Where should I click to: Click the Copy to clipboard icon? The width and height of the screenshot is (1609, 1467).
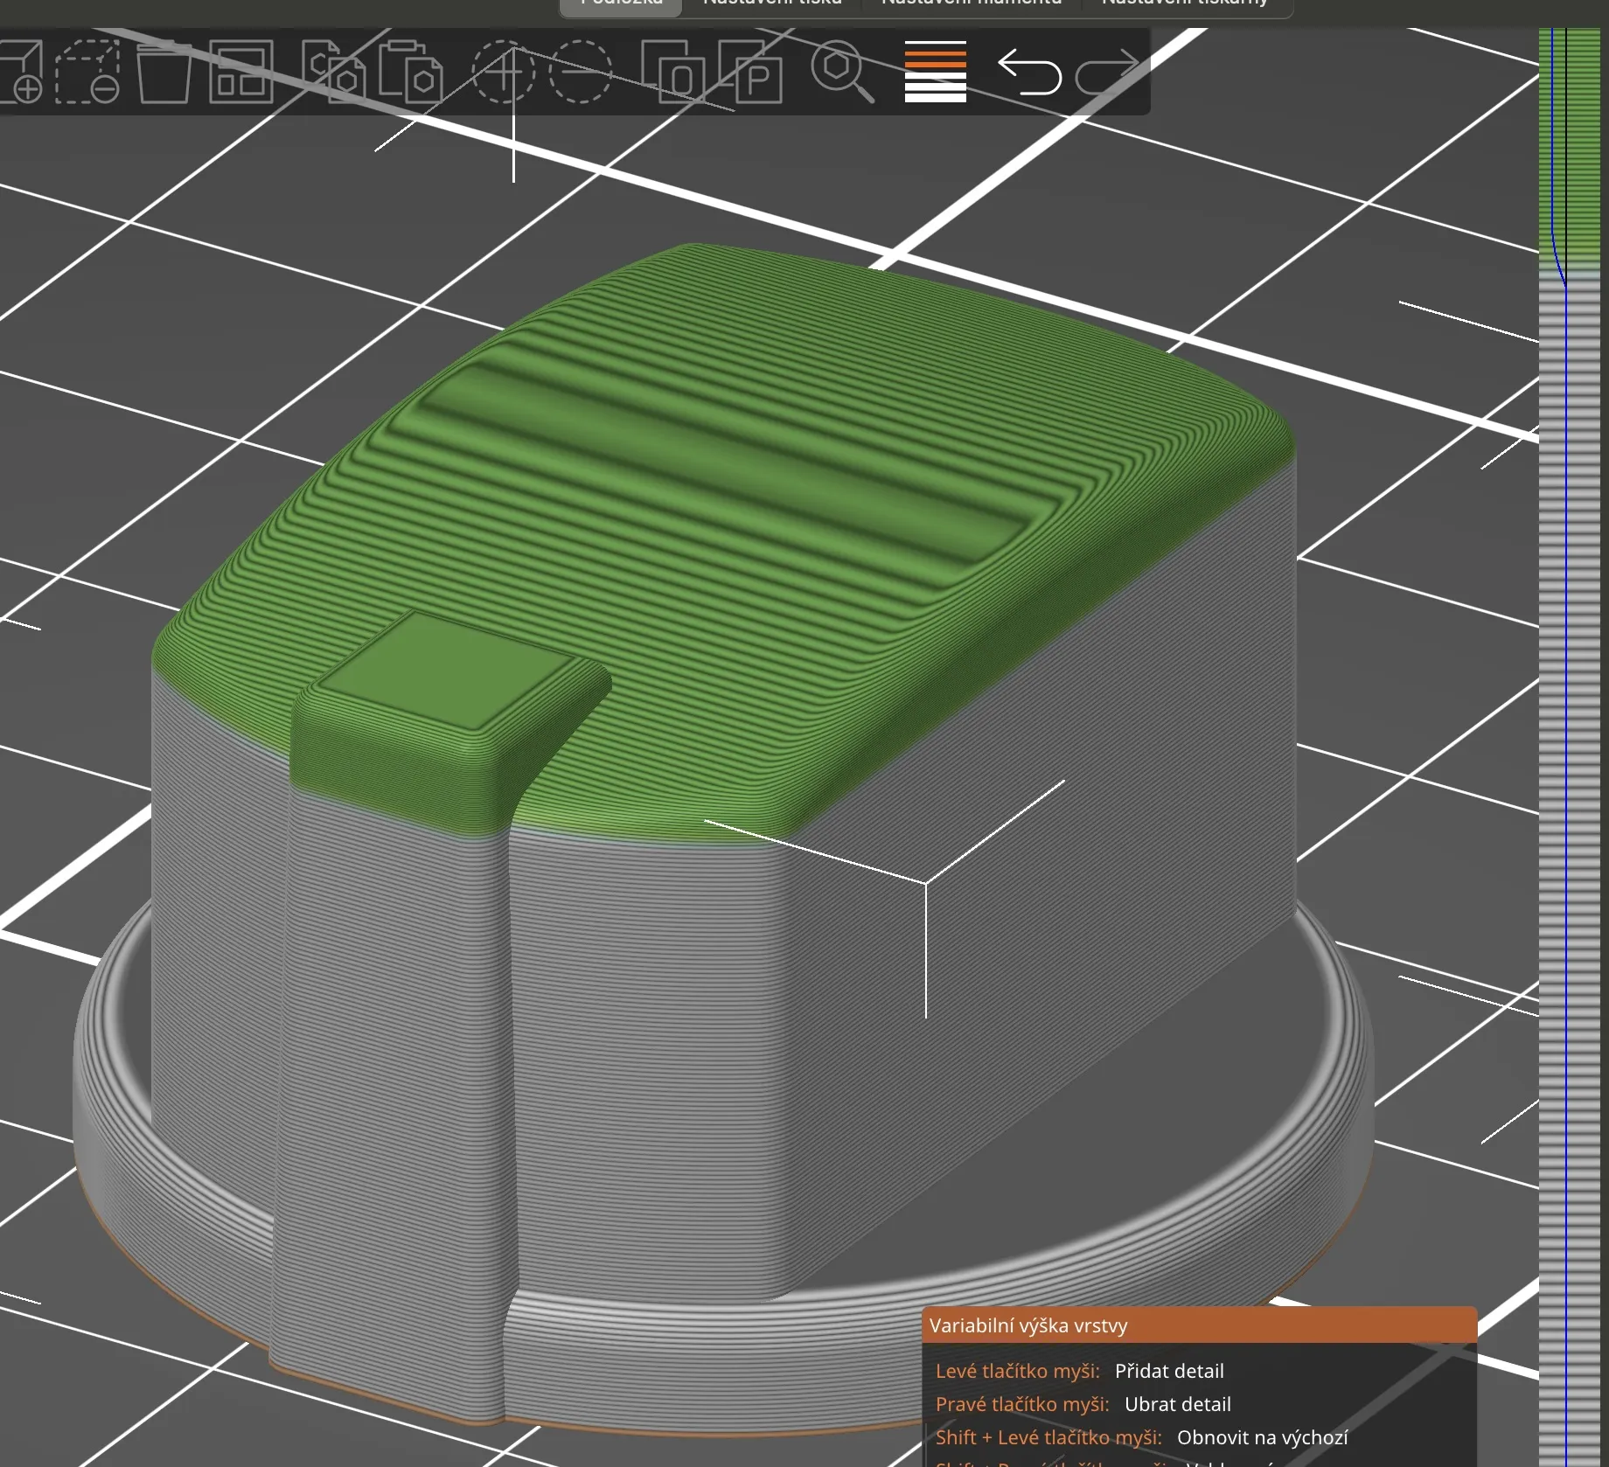(333, 72)
